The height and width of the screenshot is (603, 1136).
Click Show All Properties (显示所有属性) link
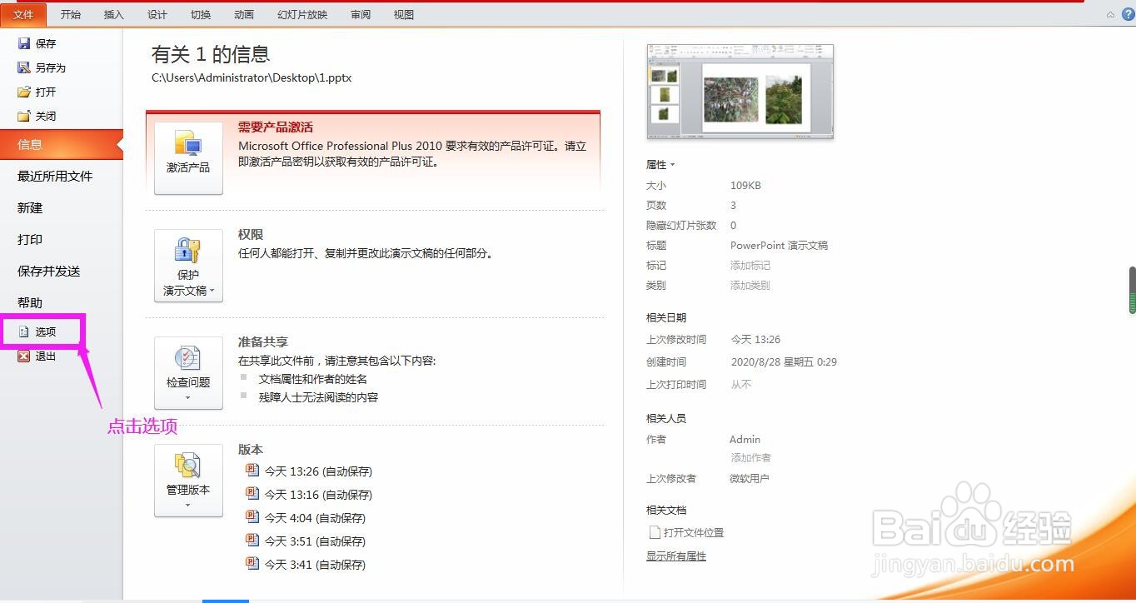tap(676, 556)
